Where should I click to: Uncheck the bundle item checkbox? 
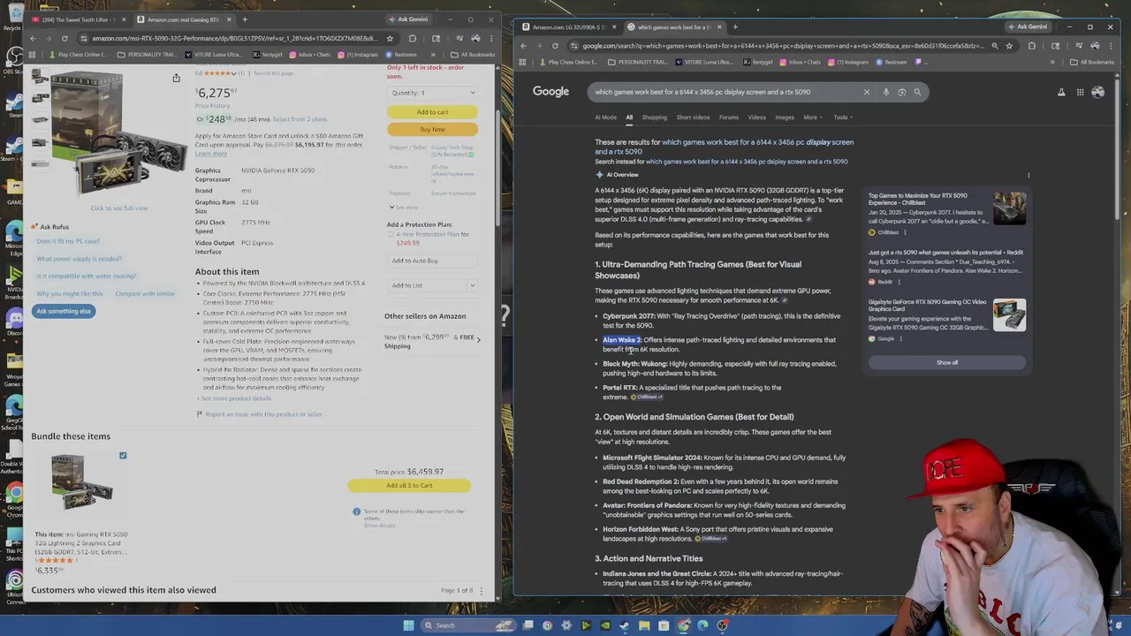(x=123, y=456)
